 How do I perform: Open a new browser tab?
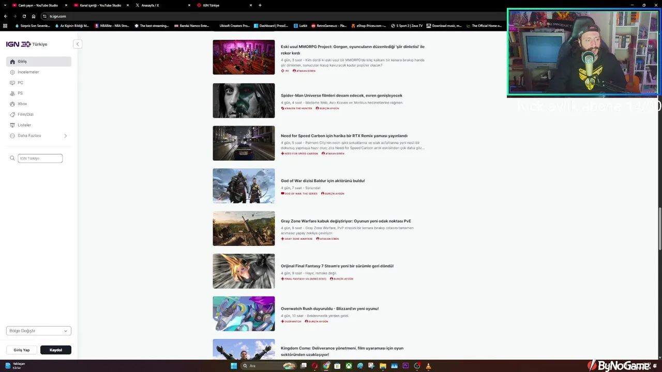[260, 5]
